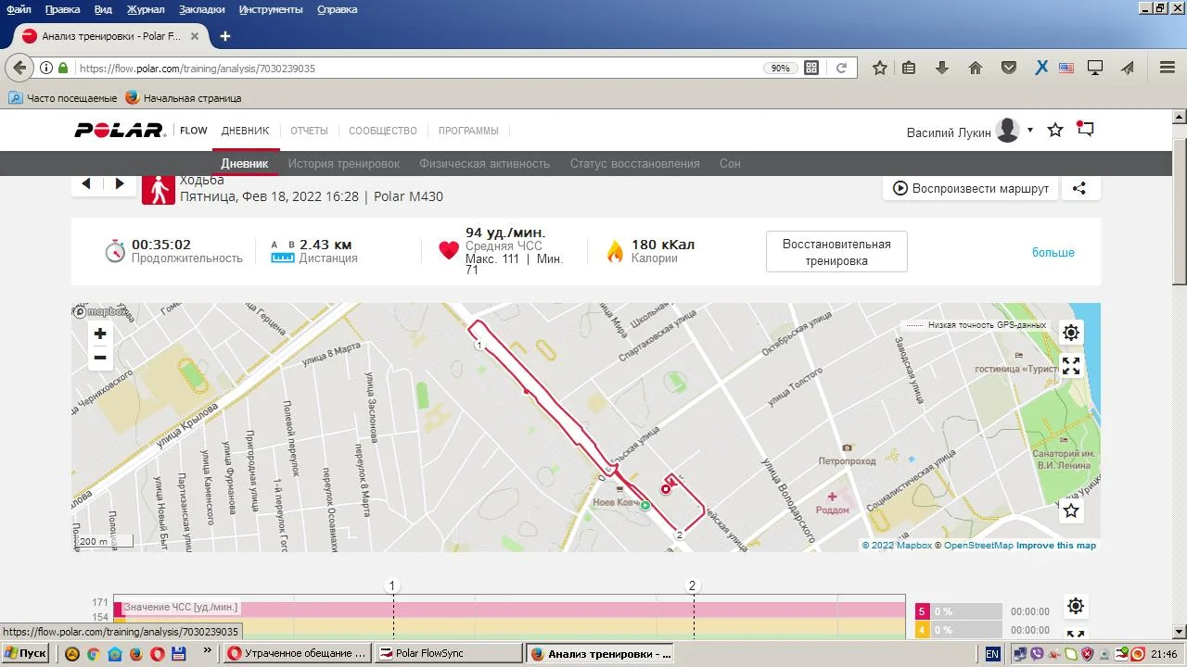Bookmark this page with the star icon
Viewport: 1187px width, 667px height.
tap(880, 68)
